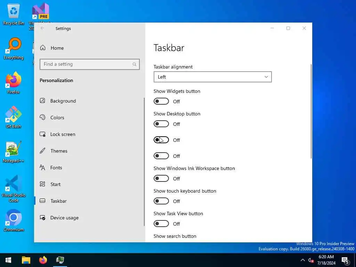Click the Show search button label
The width and height of the screenshot is (356, 267).
[175, 236]
